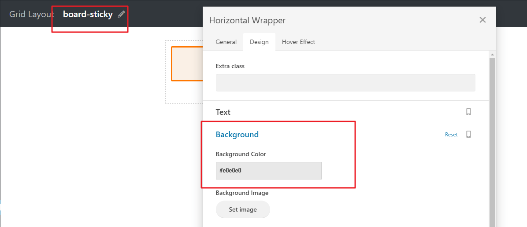The height and width of the screenshot is (227, 527).
Task: Select the Design tab
Action: [x=259, y=42]
